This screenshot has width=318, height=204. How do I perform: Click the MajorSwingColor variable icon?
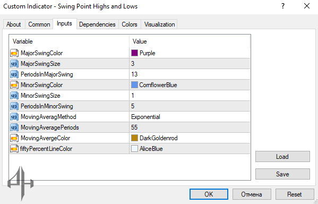[x=14, y=53]
